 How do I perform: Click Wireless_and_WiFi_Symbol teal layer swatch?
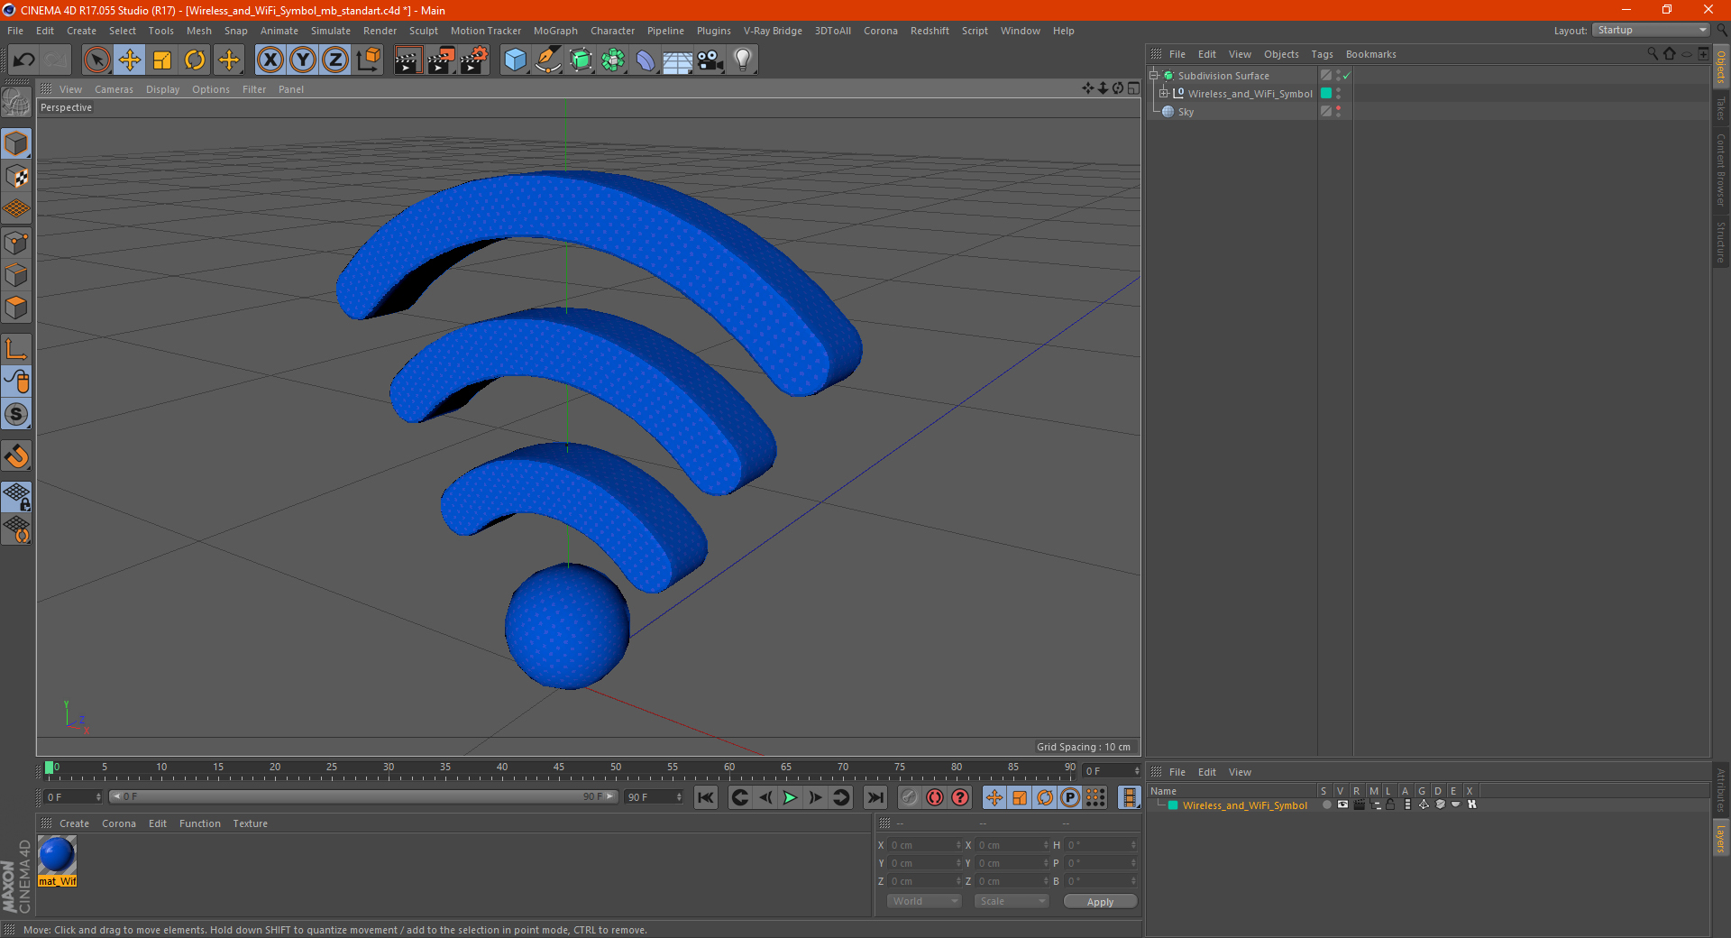point(1326,94)
